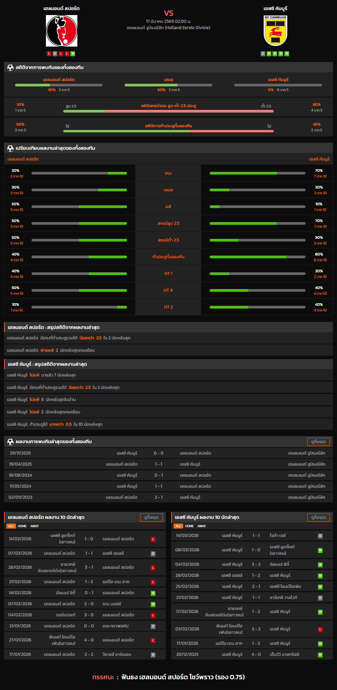Image resolution: width=337 pixels, height=690 pixels.
Task: Click the soccer ball icon beside latest meetings header
Action: point(10,442)
